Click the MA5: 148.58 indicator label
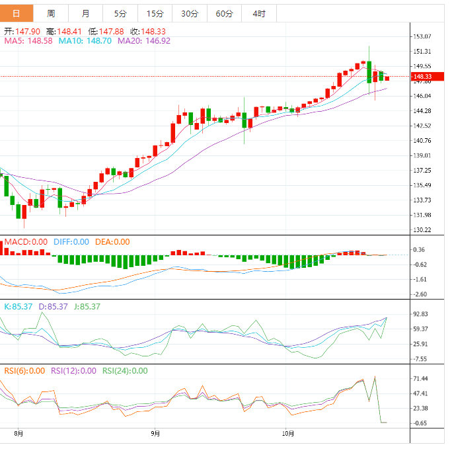Viewport: 452px width, 449px height. 28,41
